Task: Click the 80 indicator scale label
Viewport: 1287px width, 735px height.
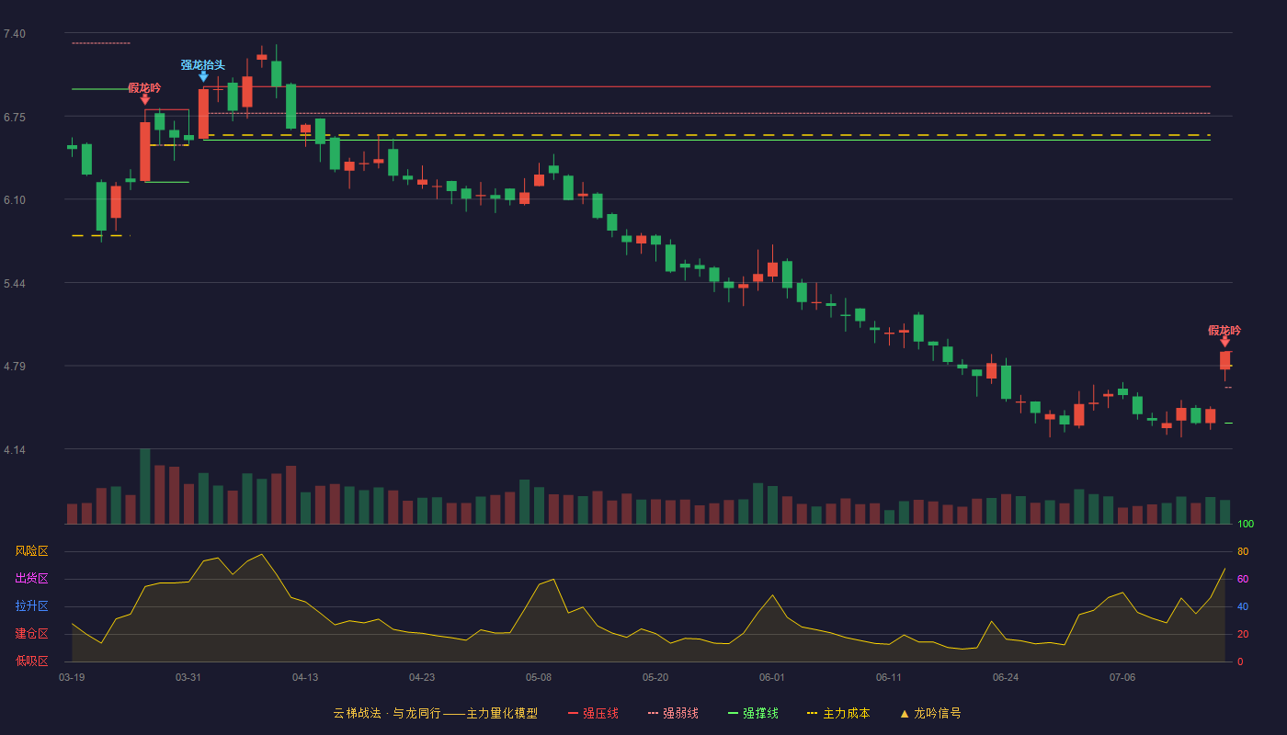Action: click(x=1243, y=551)
